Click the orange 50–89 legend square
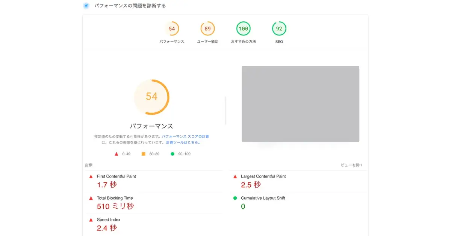 (x=143, y=154)
